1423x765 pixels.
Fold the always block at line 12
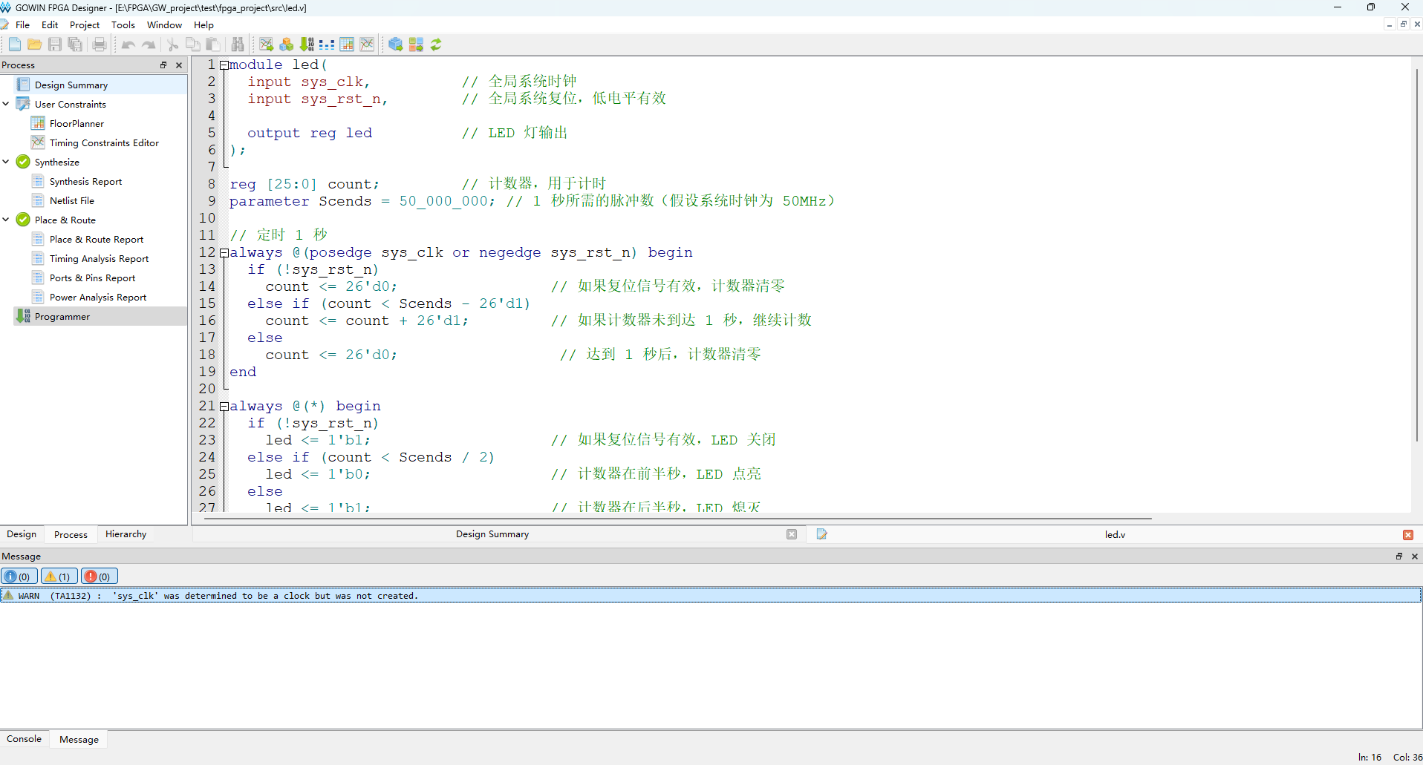click(x=224, y=253)
